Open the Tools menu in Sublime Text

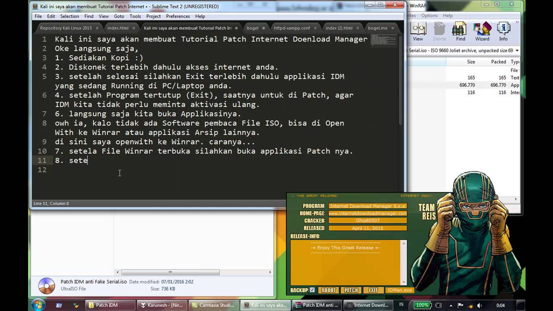135,16
